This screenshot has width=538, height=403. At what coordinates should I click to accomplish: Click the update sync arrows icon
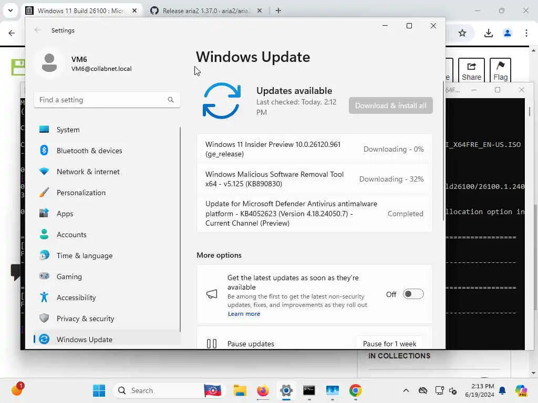(222, 101)
